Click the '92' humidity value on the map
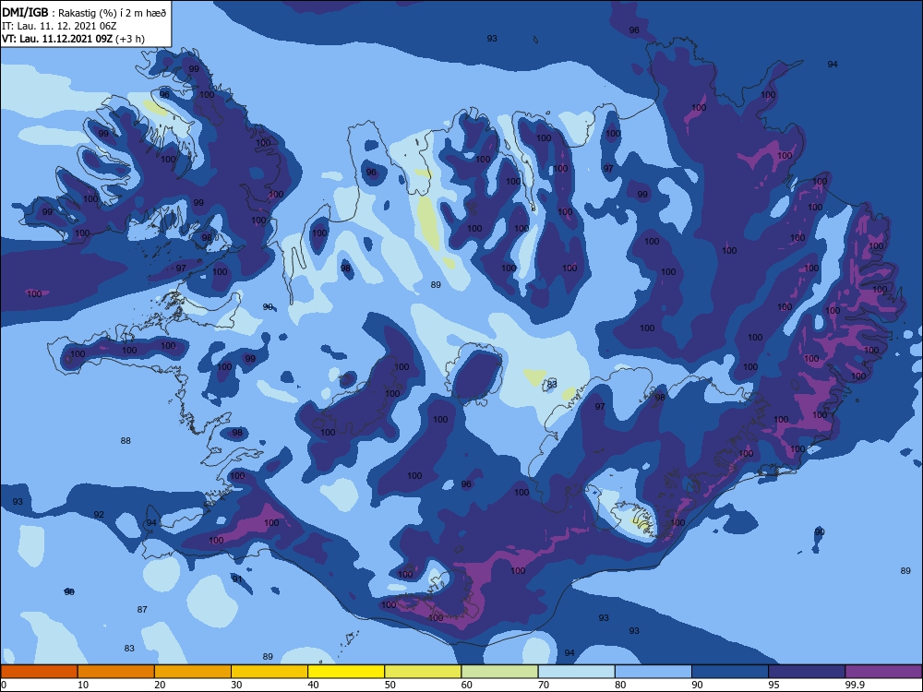This screenshot has width=923, height=692. pos(99,515)
